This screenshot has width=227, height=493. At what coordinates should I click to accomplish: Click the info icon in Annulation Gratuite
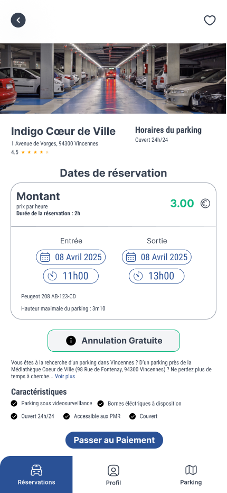(x=71, y=341)
